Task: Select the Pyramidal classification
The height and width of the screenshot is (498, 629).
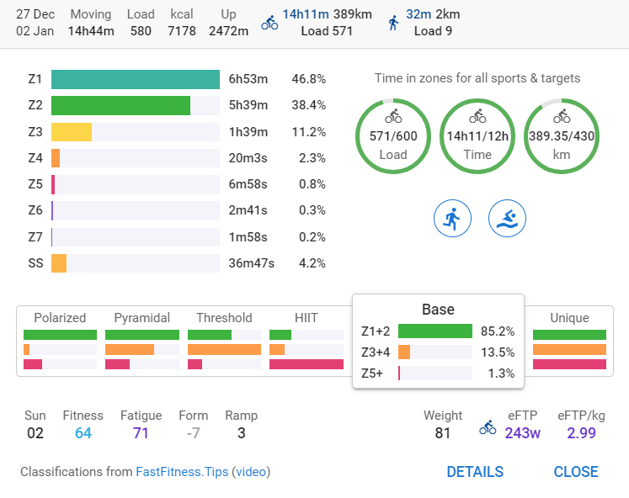Action: [142, 340]
